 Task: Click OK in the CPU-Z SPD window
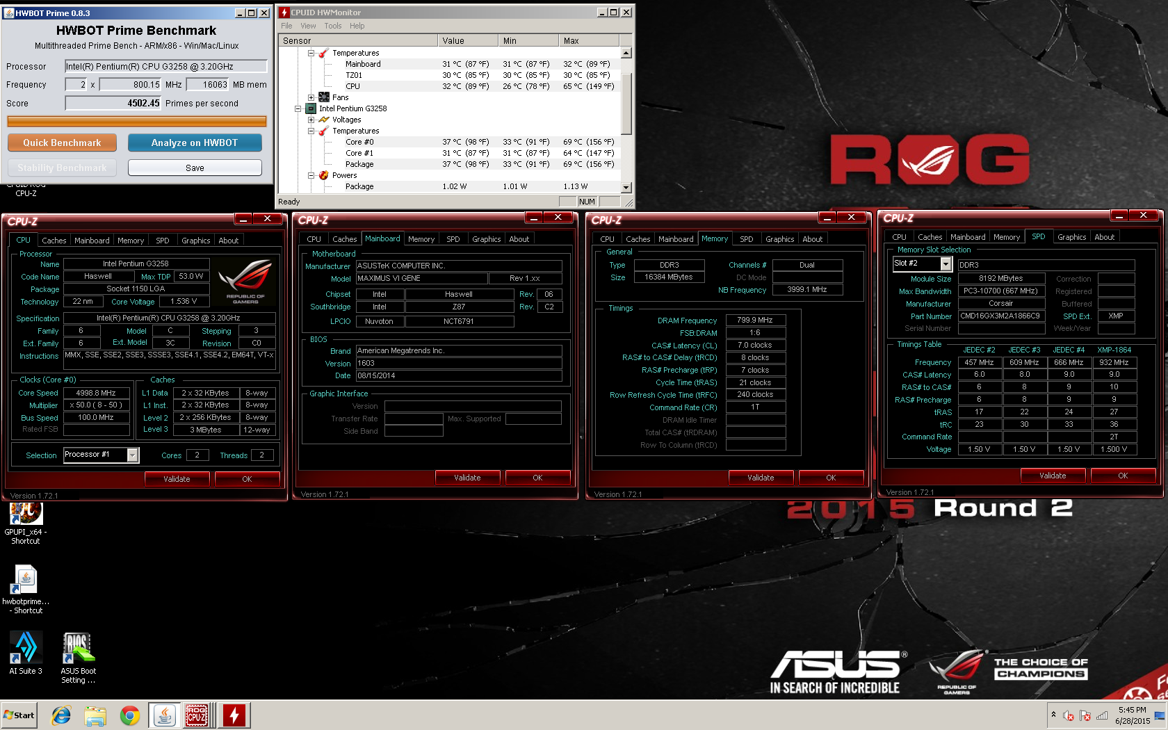pyautogui.click(x=1123, y=476)
